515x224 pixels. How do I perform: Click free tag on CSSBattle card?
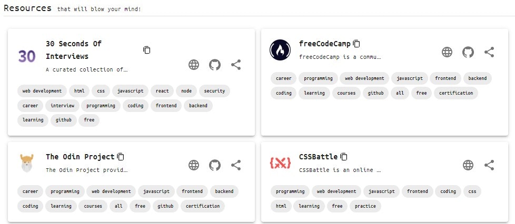[x=337, y=206]
